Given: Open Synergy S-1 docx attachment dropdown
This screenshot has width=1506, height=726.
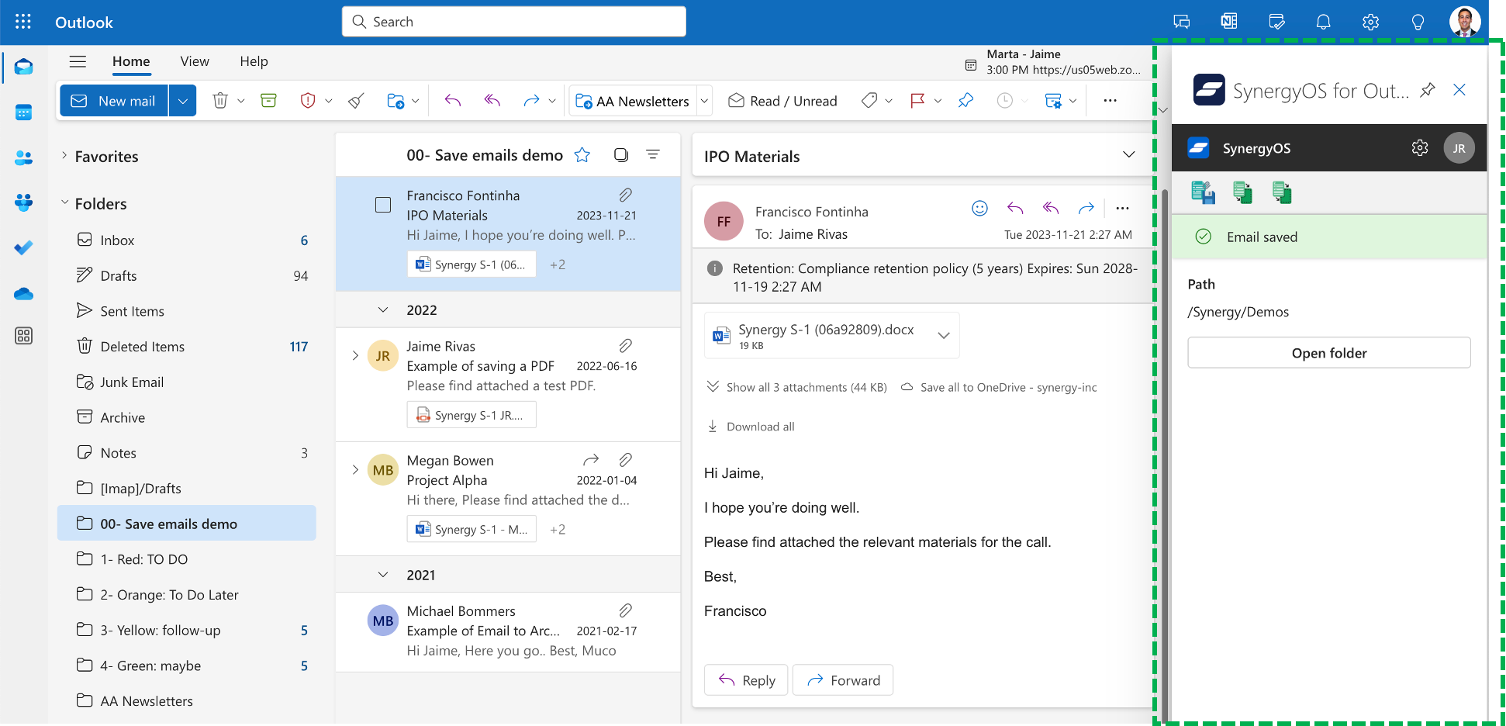Looking at the screenshot, I should click(944, 336).
